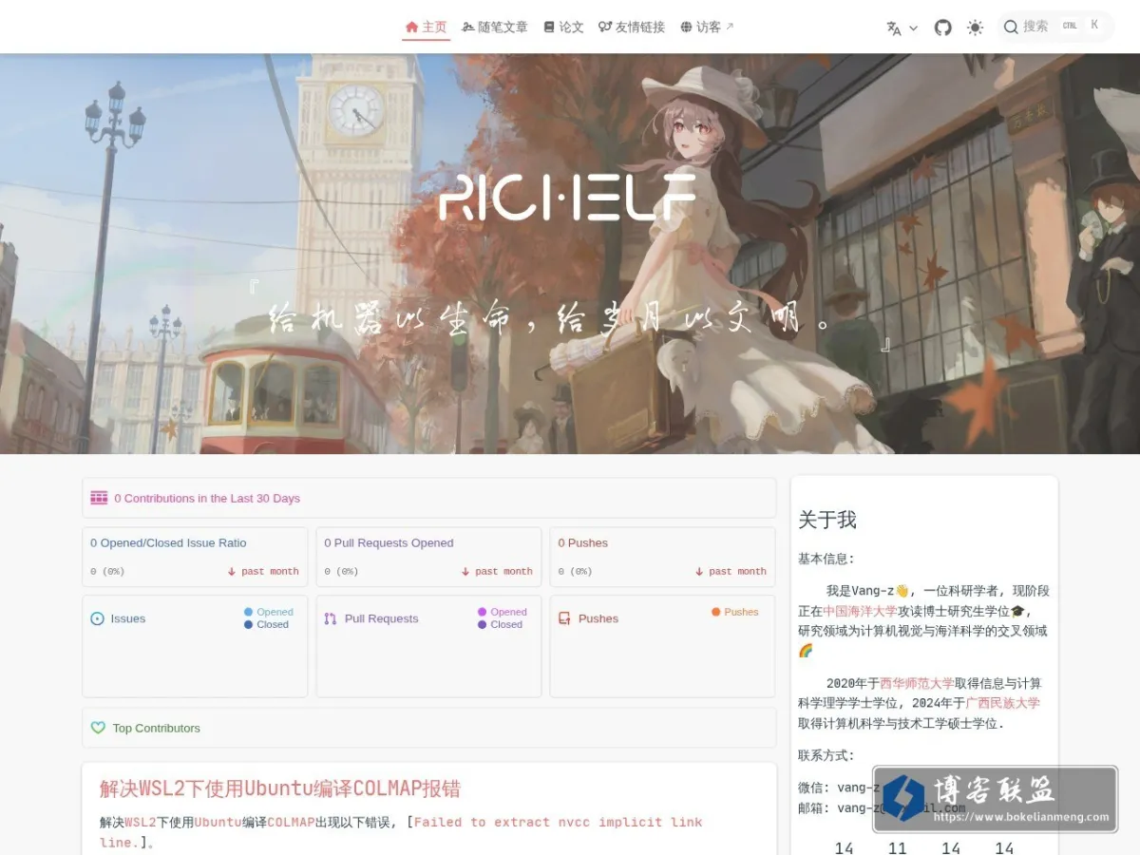Select the '0 Pushes' stat text
This screenshot has height=855, width=1140.
582,543
